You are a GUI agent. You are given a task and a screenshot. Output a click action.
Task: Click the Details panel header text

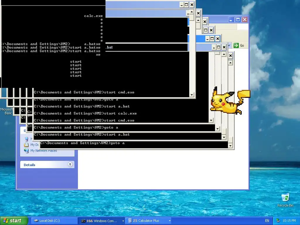pos(30,165)
